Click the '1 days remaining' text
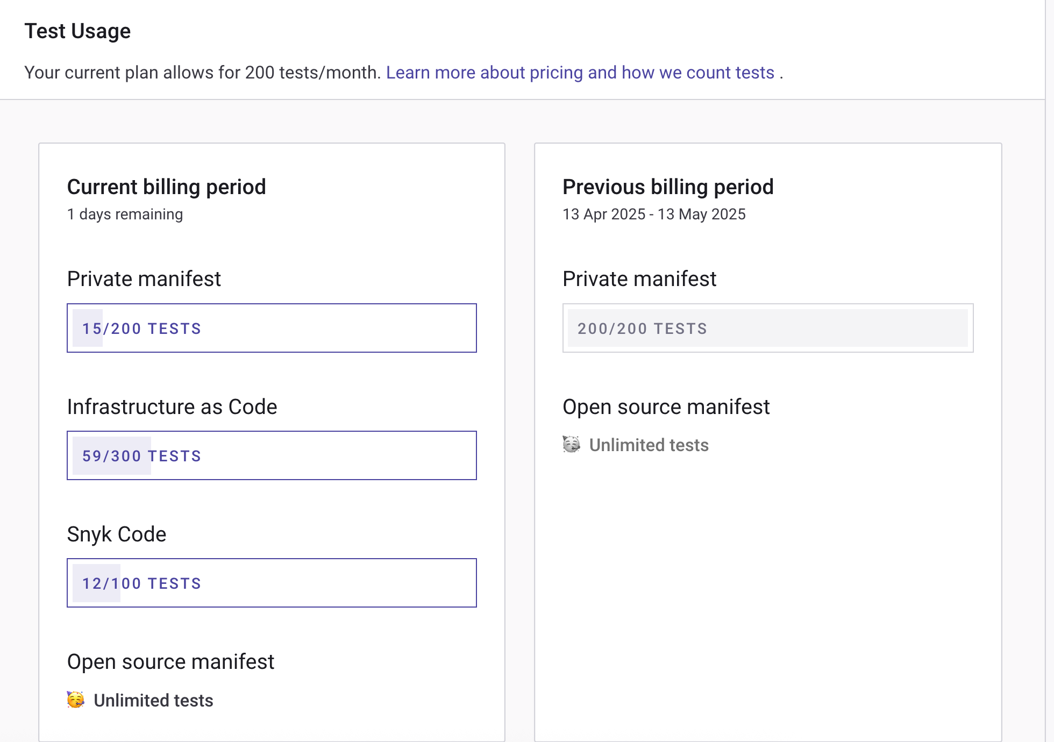 click(125, 215)
